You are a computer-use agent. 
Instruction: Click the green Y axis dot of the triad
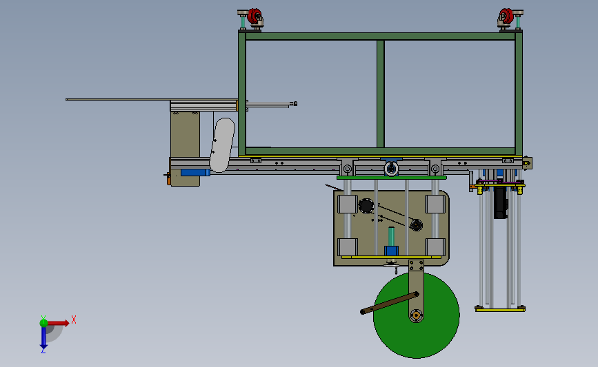43,323
